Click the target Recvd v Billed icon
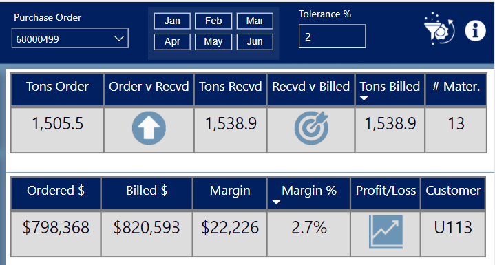The height and width of the screenshot is (265, 495). pos(311,128)
